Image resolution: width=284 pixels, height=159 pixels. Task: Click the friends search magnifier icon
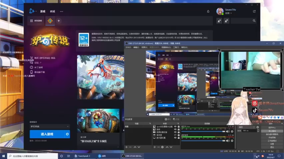click(x=254, y=21)
